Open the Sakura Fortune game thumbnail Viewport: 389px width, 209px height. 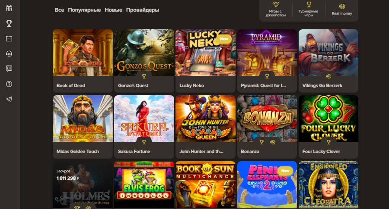144,119
